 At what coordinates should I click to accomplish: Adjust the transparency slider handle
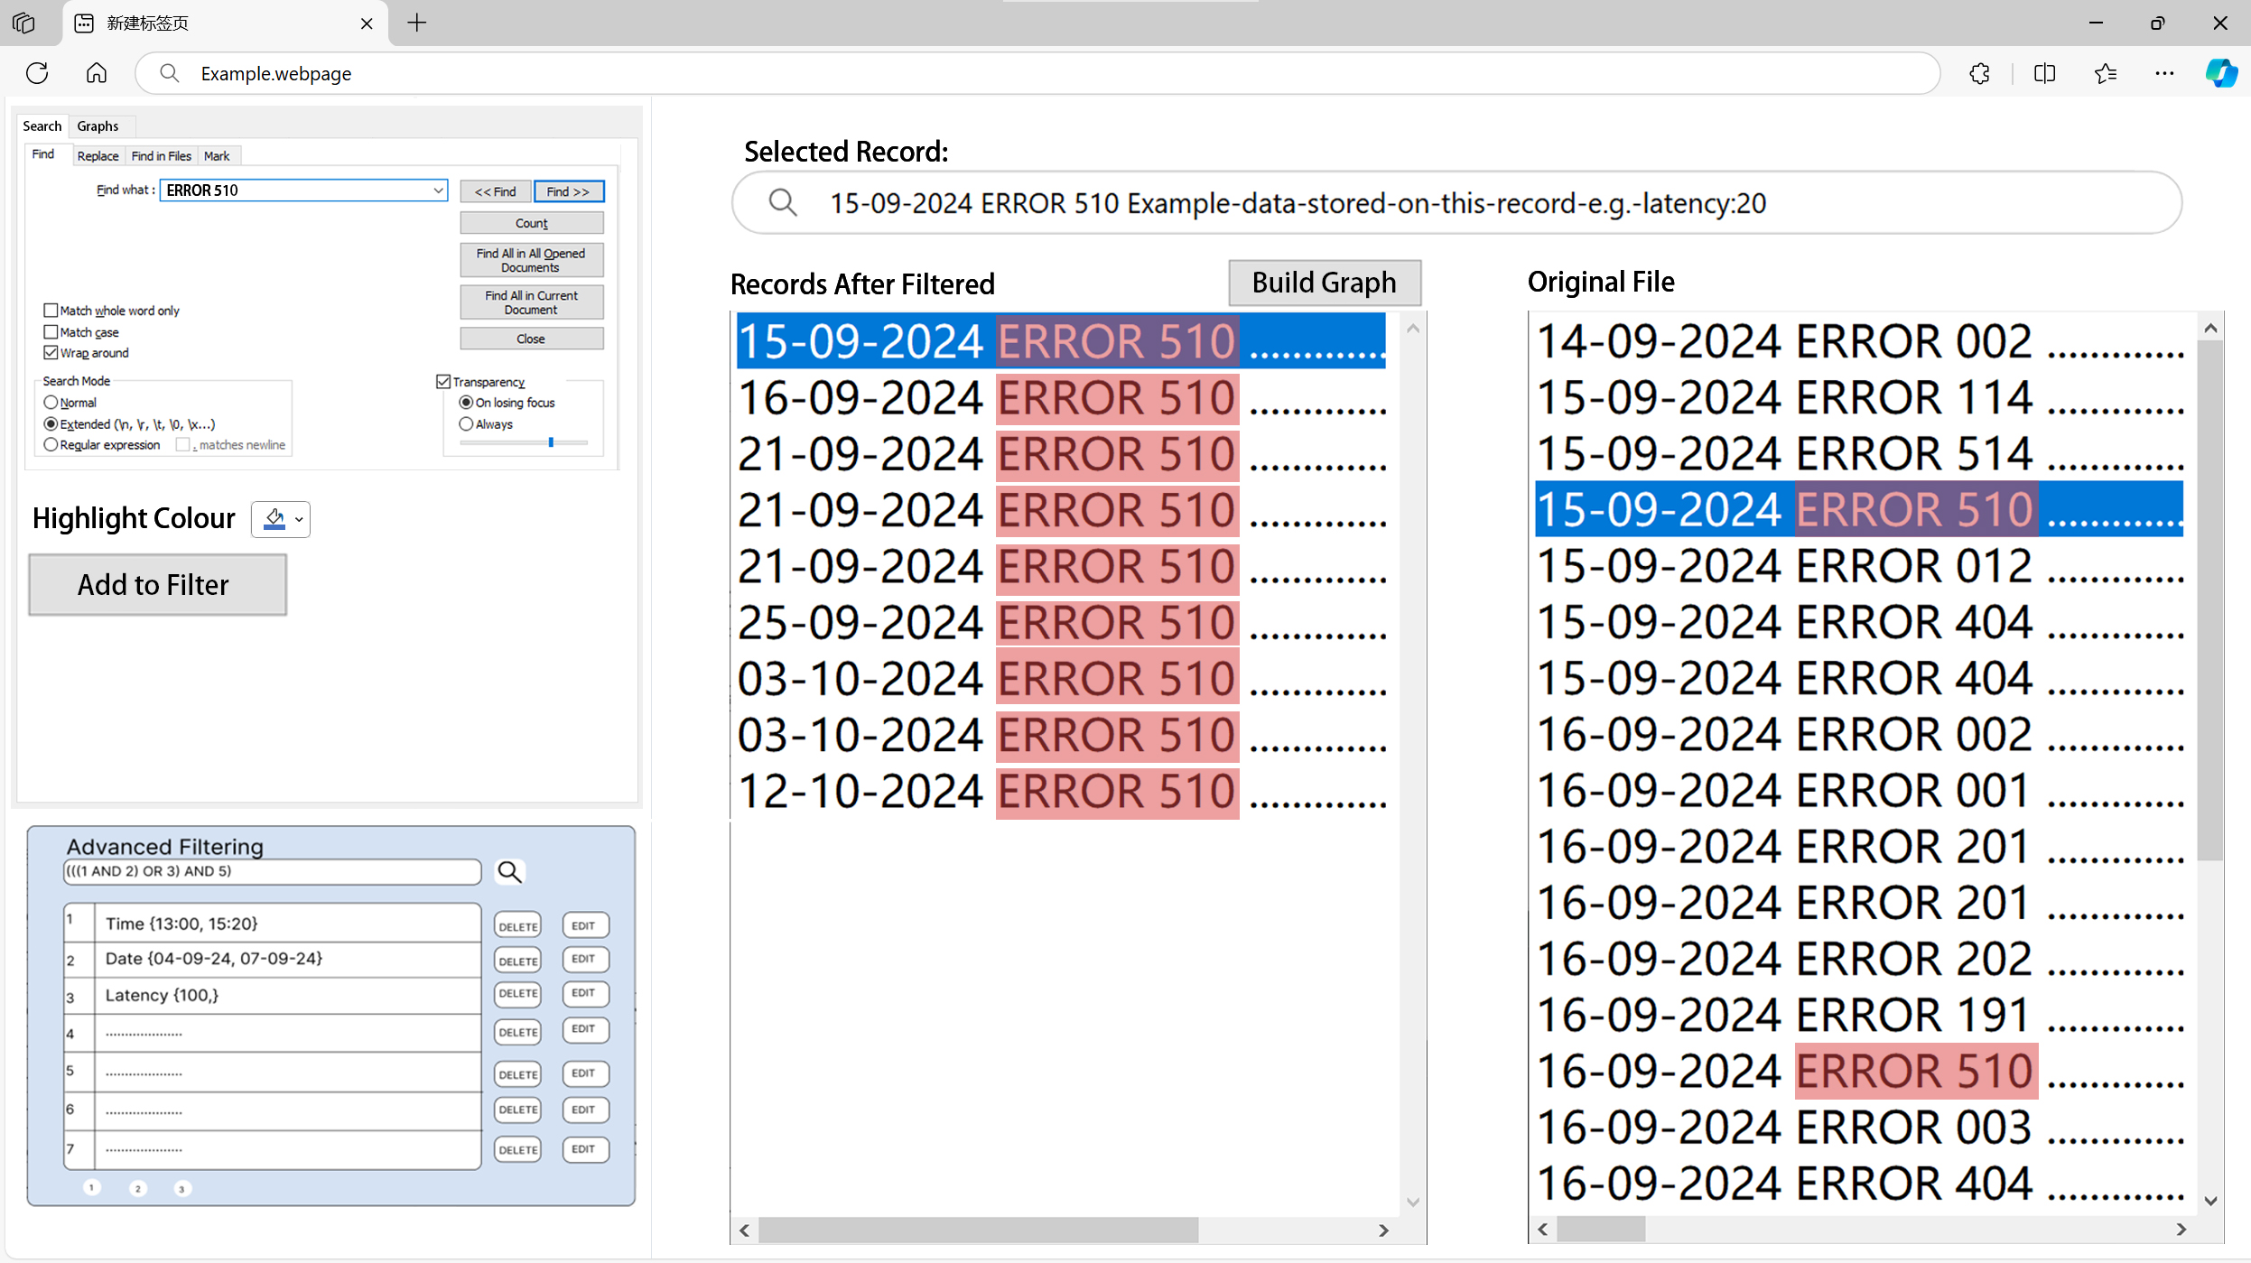pos(551,442)
